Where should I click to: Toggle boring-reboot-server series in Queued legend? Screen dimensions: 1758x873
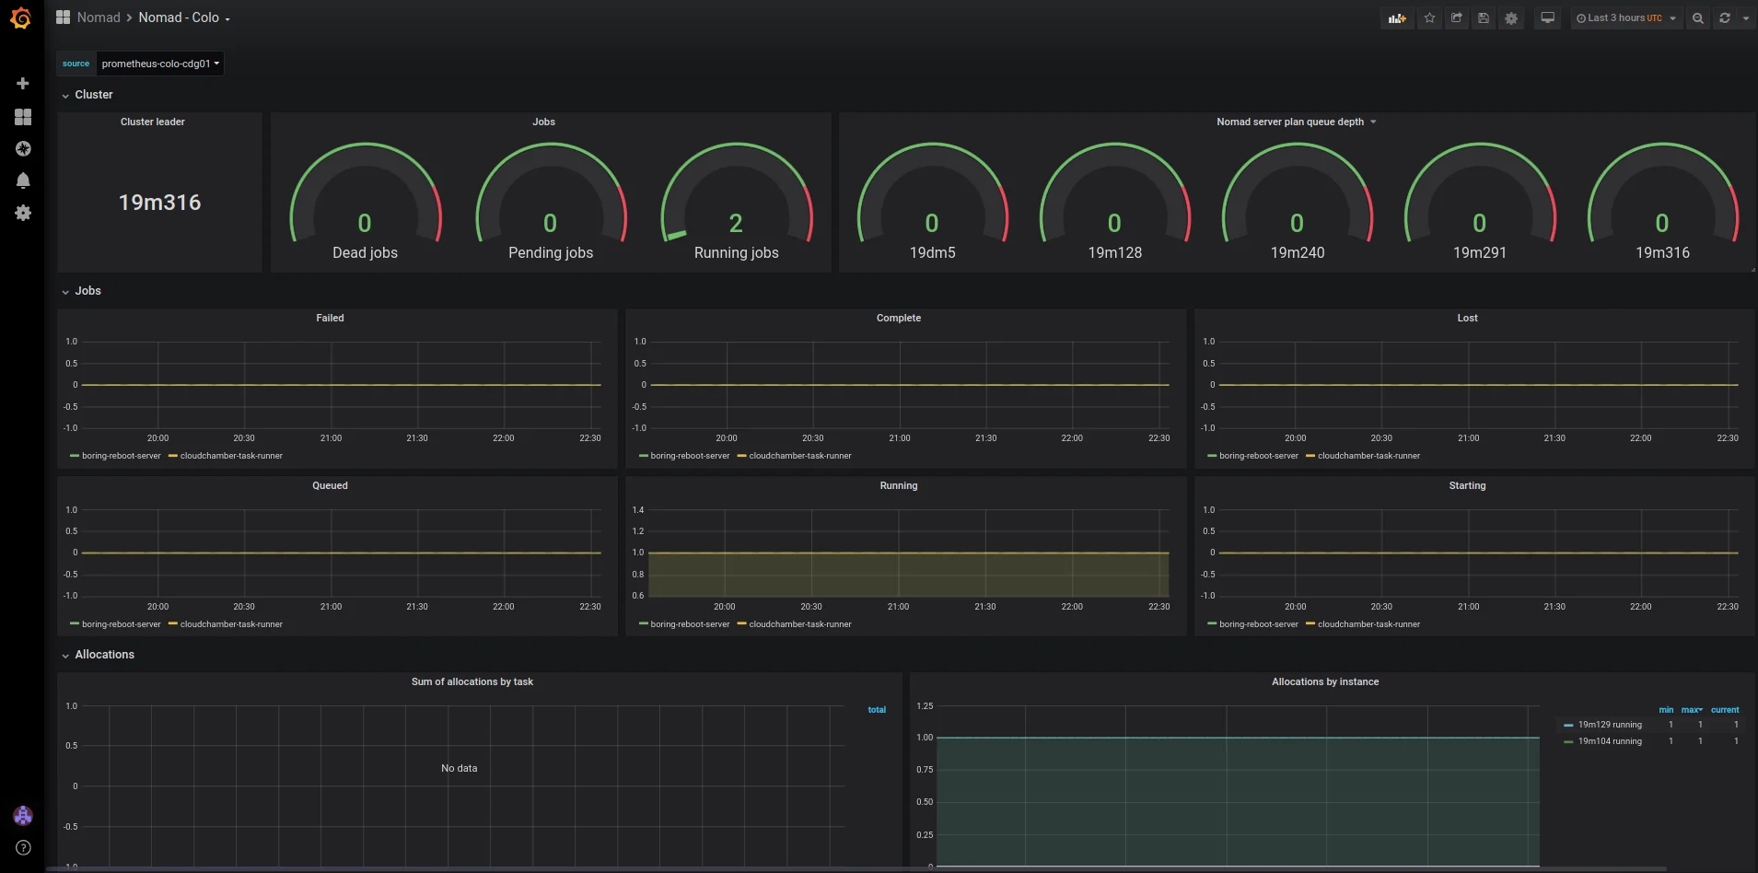pyautogui.click(x=121, y=624)
